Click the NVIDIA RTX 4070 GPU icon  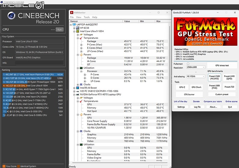(78, 95)
